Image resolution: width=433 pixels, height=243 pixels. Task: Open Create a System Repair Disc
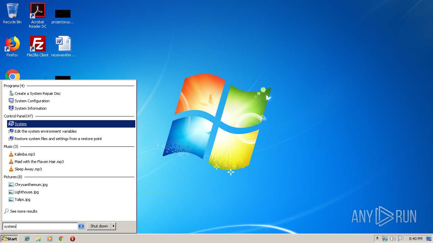pyautogui.click(x=38, y=93)
